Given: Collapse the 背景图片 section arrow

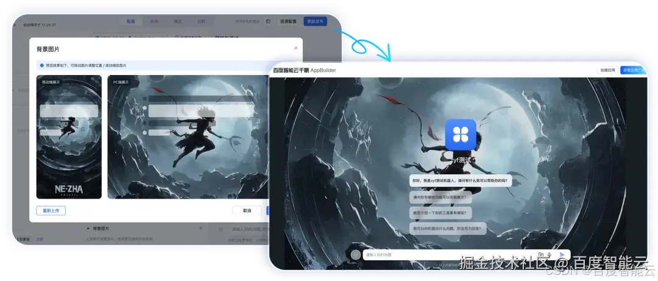Looking at the screenshot, I should point(88,229).
